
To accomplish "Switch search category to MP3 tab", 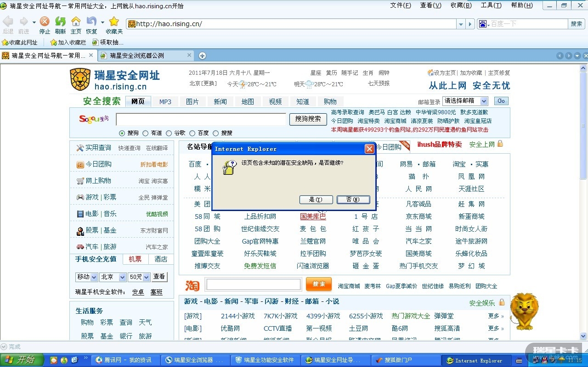I will point(165,101).
